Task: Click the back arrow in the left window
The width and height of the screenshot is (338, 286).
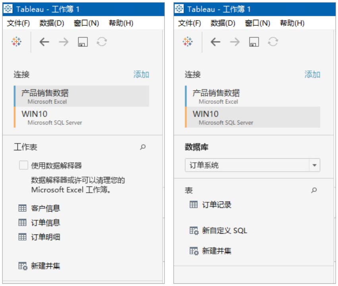Action: point(44,42)
